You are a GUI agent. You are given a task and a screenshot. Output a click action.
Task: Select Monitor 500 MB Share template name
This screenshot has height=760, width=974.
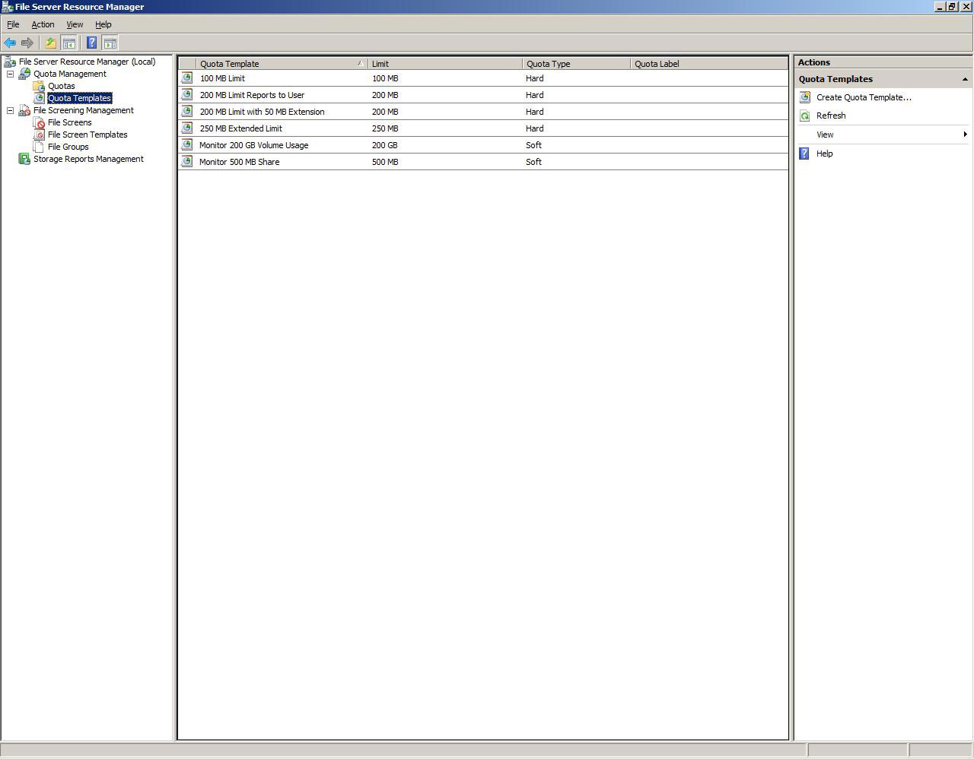tap(239, 162)
